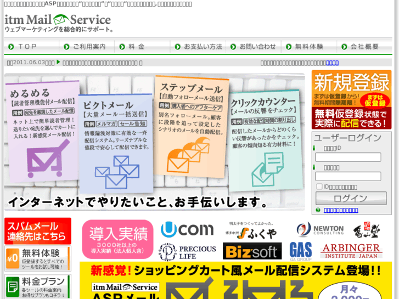Click the green bullet icon beside 会社概要
Image resolution: width=399 pixels, height=299 pixels.
pyautogui.click(x=344, y=47)
